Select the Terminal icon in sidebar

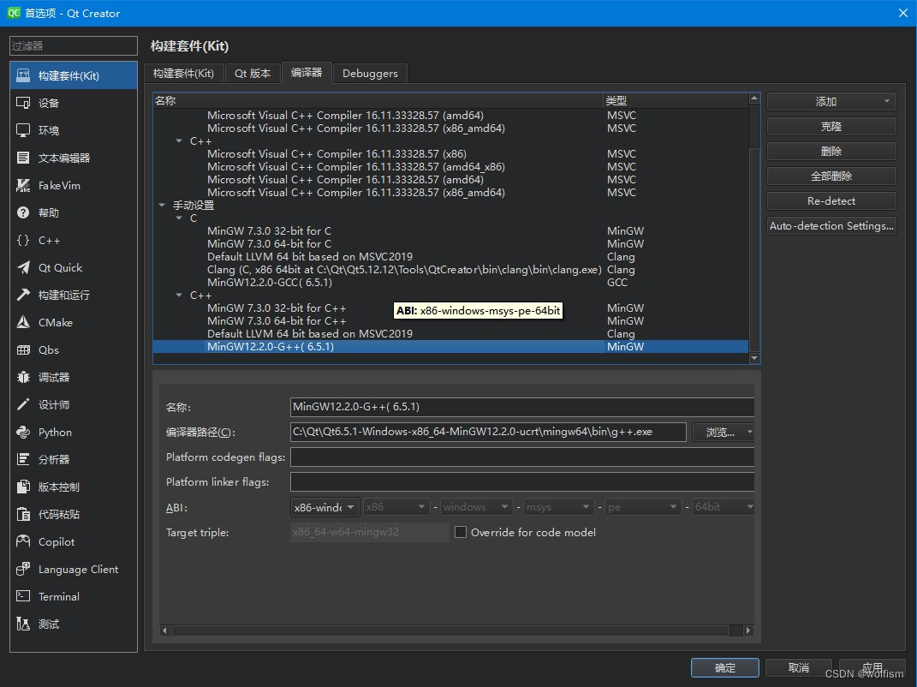pyautogui.click(x=23, y=596)
